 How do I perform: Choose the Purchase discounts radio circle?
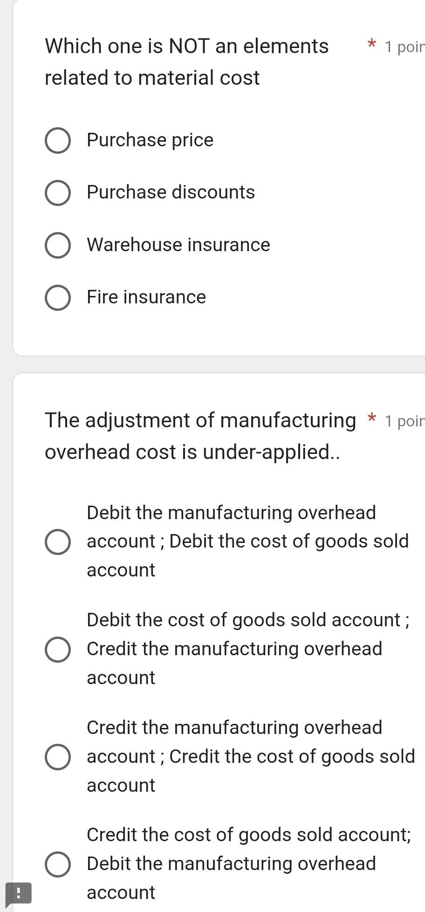[x=58, y=192]
